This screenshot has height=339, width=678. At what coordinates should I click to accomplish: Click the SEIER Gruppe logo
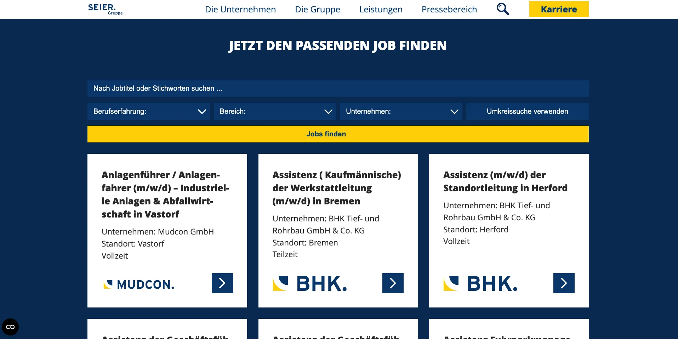pyautogui.click(x=105, y=9)
